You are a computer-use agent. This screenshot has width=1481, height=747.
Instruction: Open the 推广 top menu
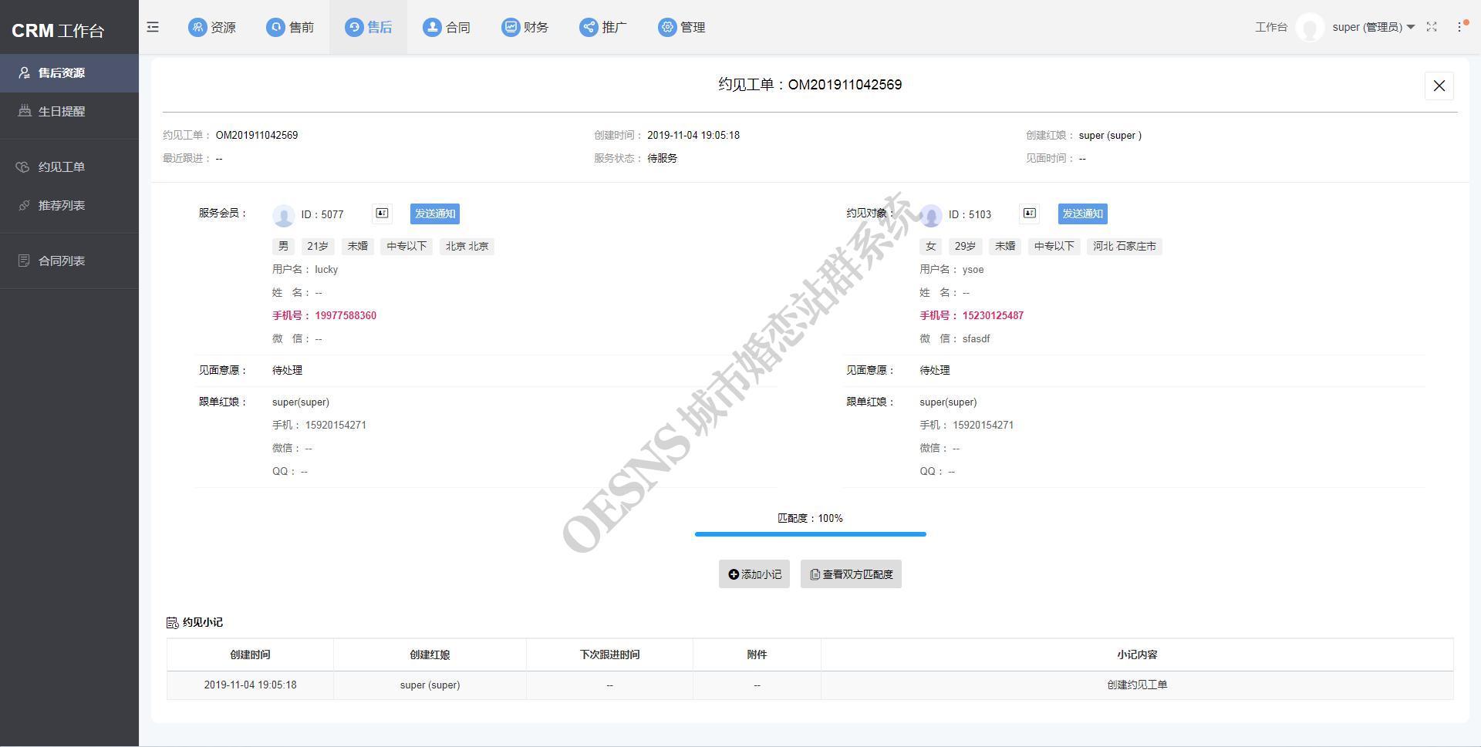click(x=602, y=27)
